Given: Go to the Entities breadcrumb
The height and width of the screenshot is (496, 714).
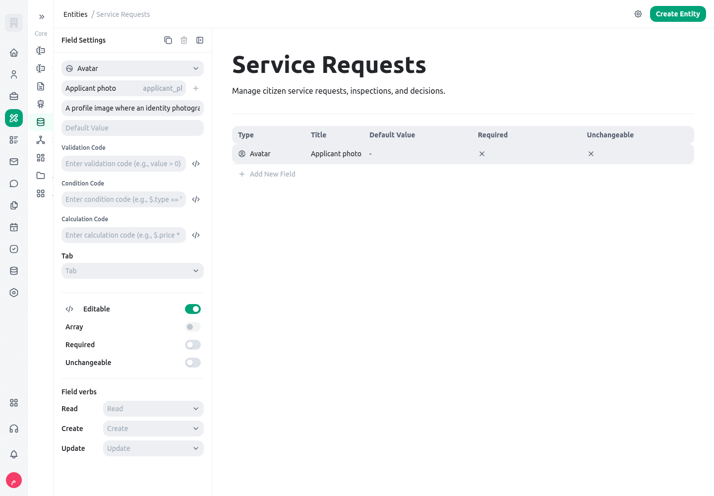Looking at the screenshot, I should pyautogui.click(x=75, y=14).
